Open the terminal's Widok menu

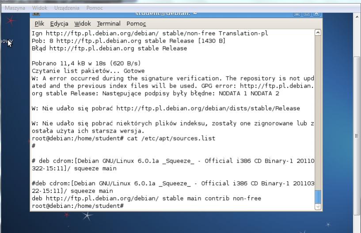click(82, 23)
